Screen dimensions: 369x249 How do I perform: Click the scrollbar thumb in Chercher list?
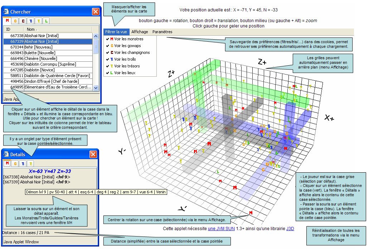[x=96, y=46]
